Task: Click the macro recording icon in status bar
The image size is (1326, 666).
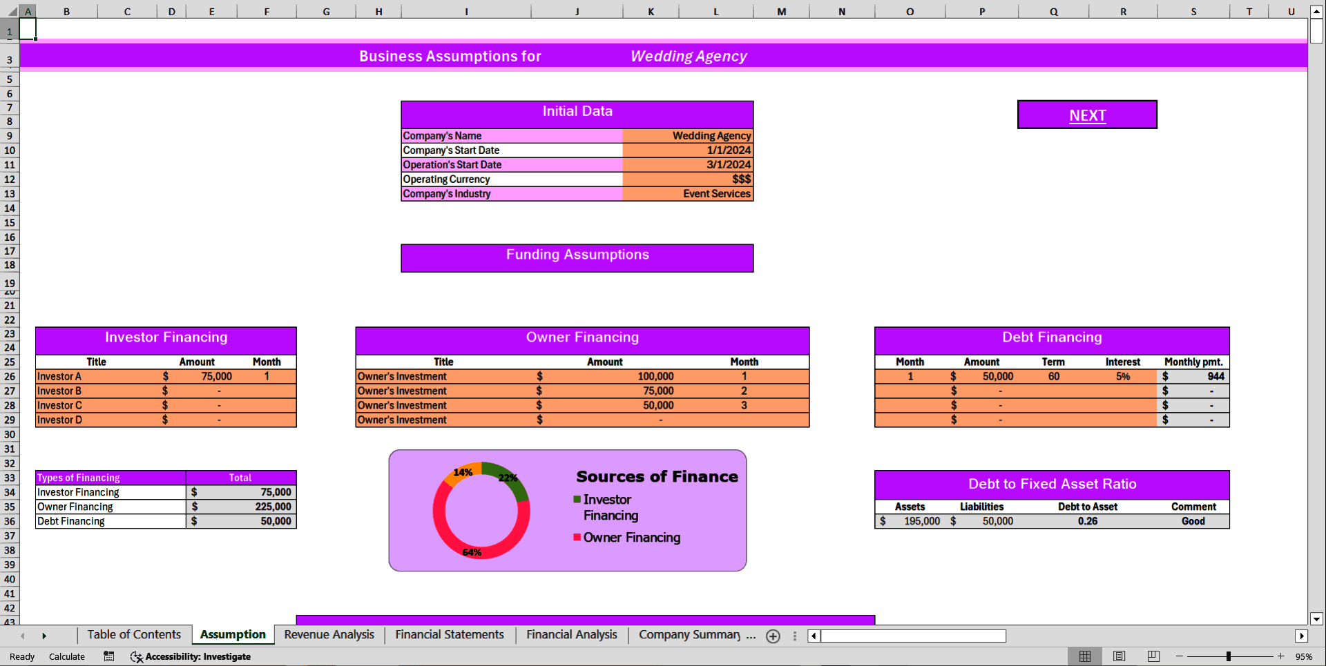Action: coord(108,656)
